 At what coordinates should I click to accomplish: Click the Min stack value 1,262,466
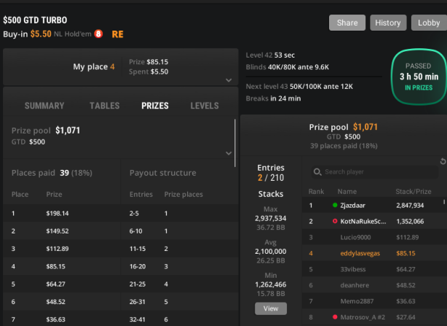271,284
